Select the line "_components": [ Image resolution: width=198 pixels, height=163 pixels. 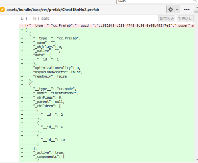pos(107,157)
